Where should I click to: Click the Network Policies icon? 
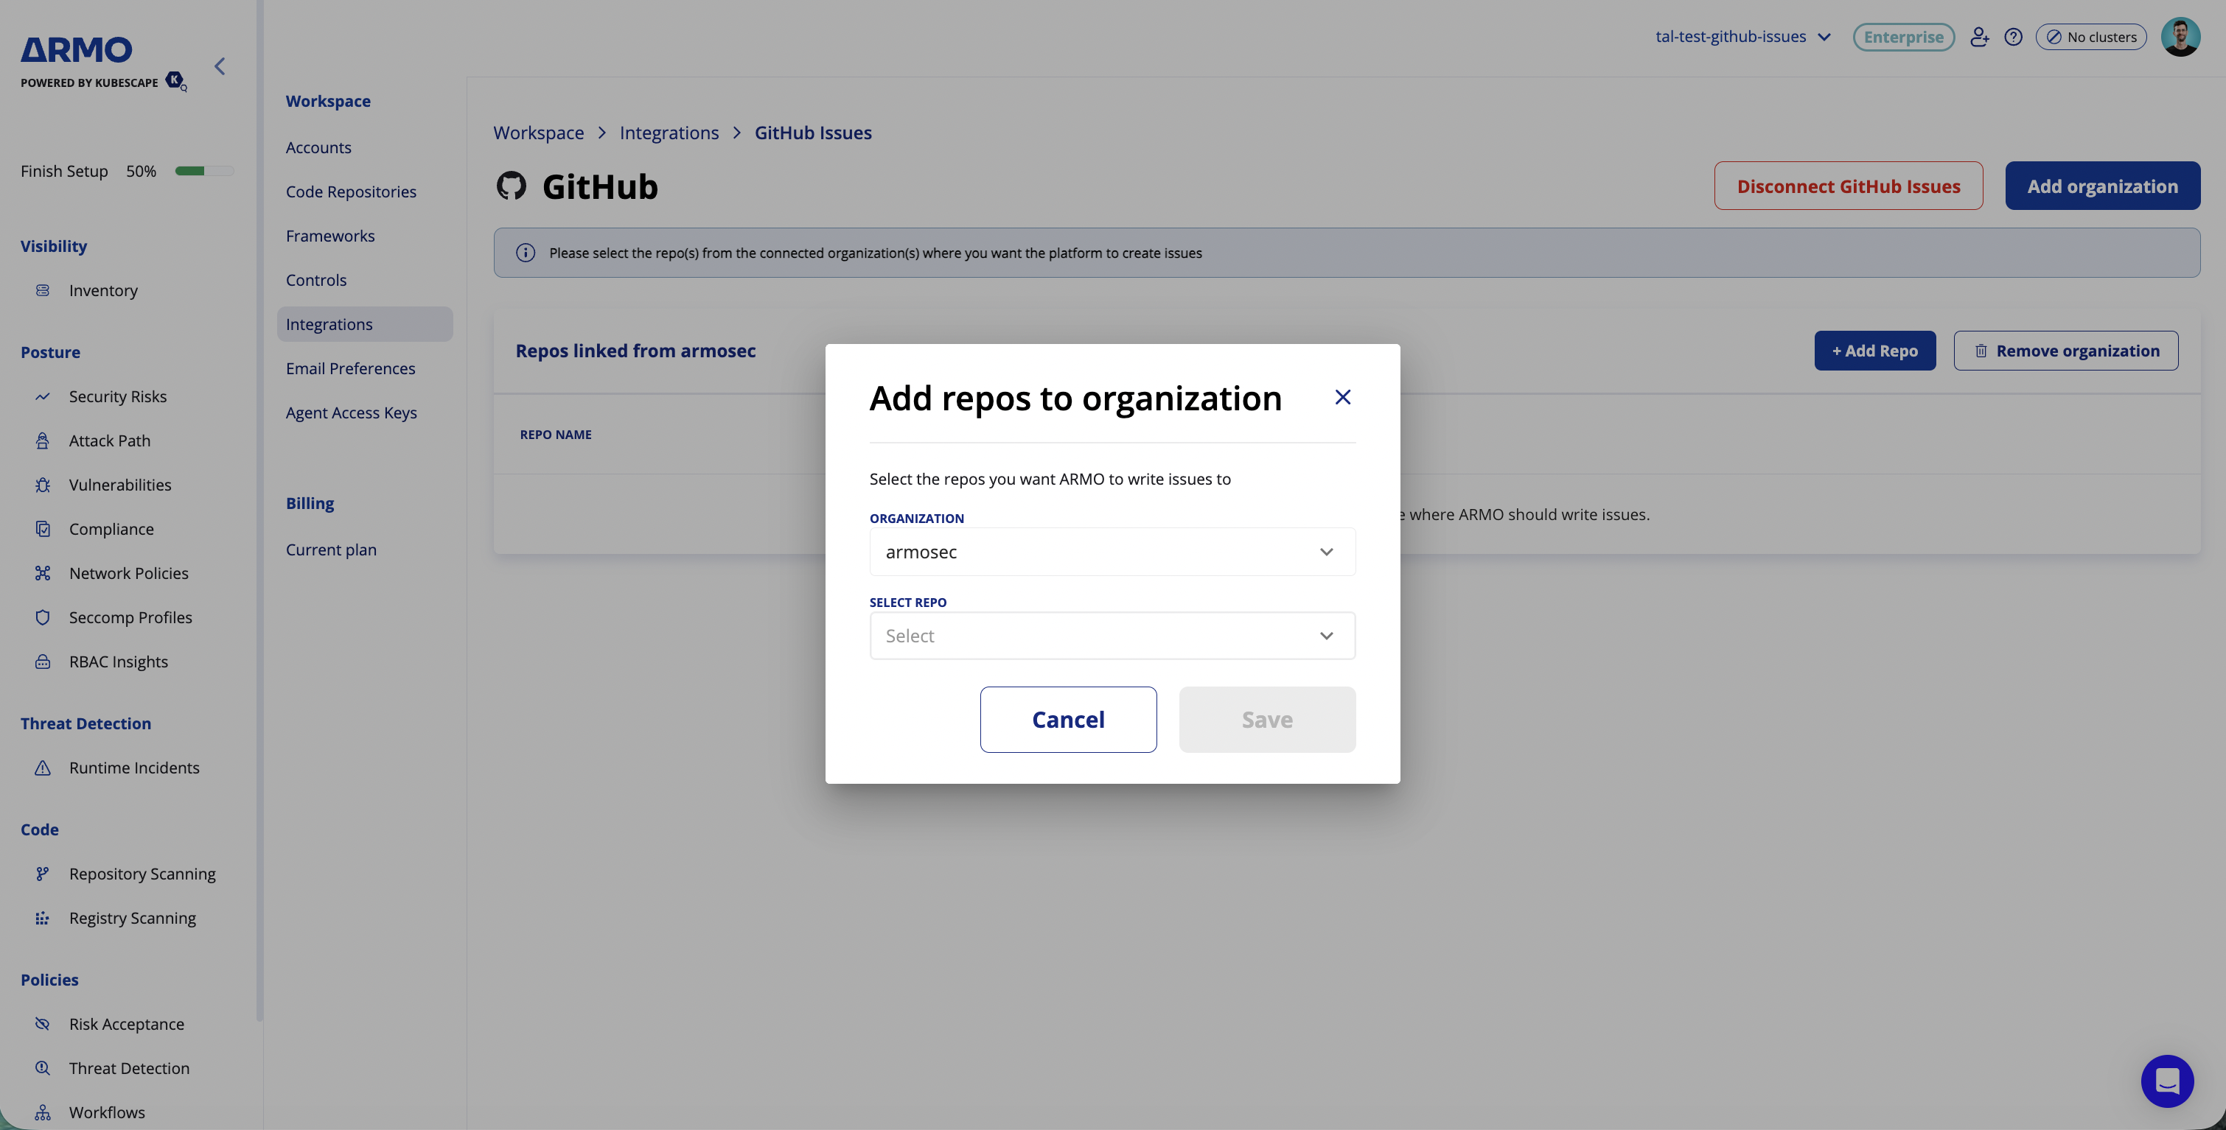[x=42, y=573]
